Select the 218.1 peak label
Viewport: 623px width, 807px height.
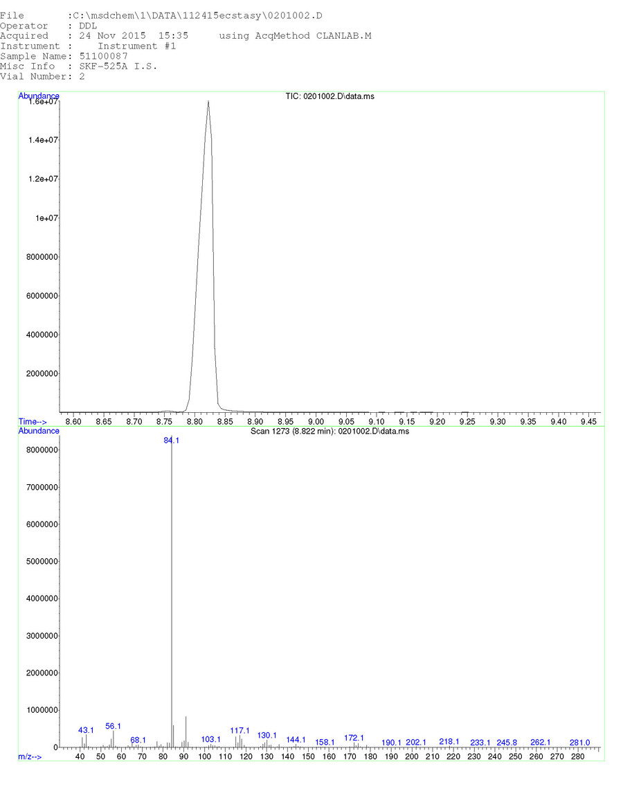pos(449,741)
